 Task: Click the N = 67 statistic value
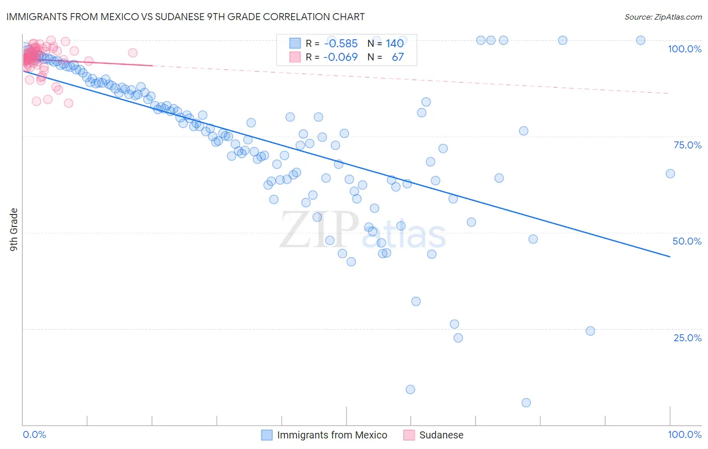386,57
